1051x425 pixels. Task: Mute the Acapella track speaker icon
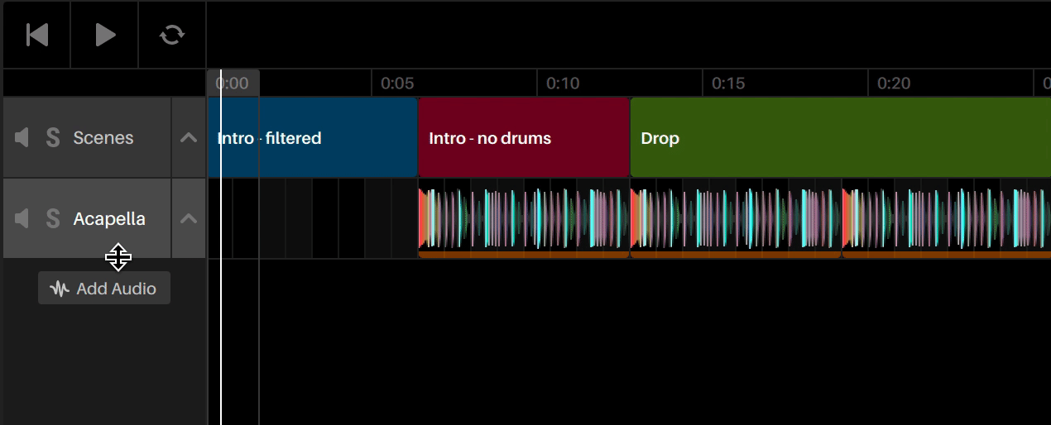click(x=22, y=218)
